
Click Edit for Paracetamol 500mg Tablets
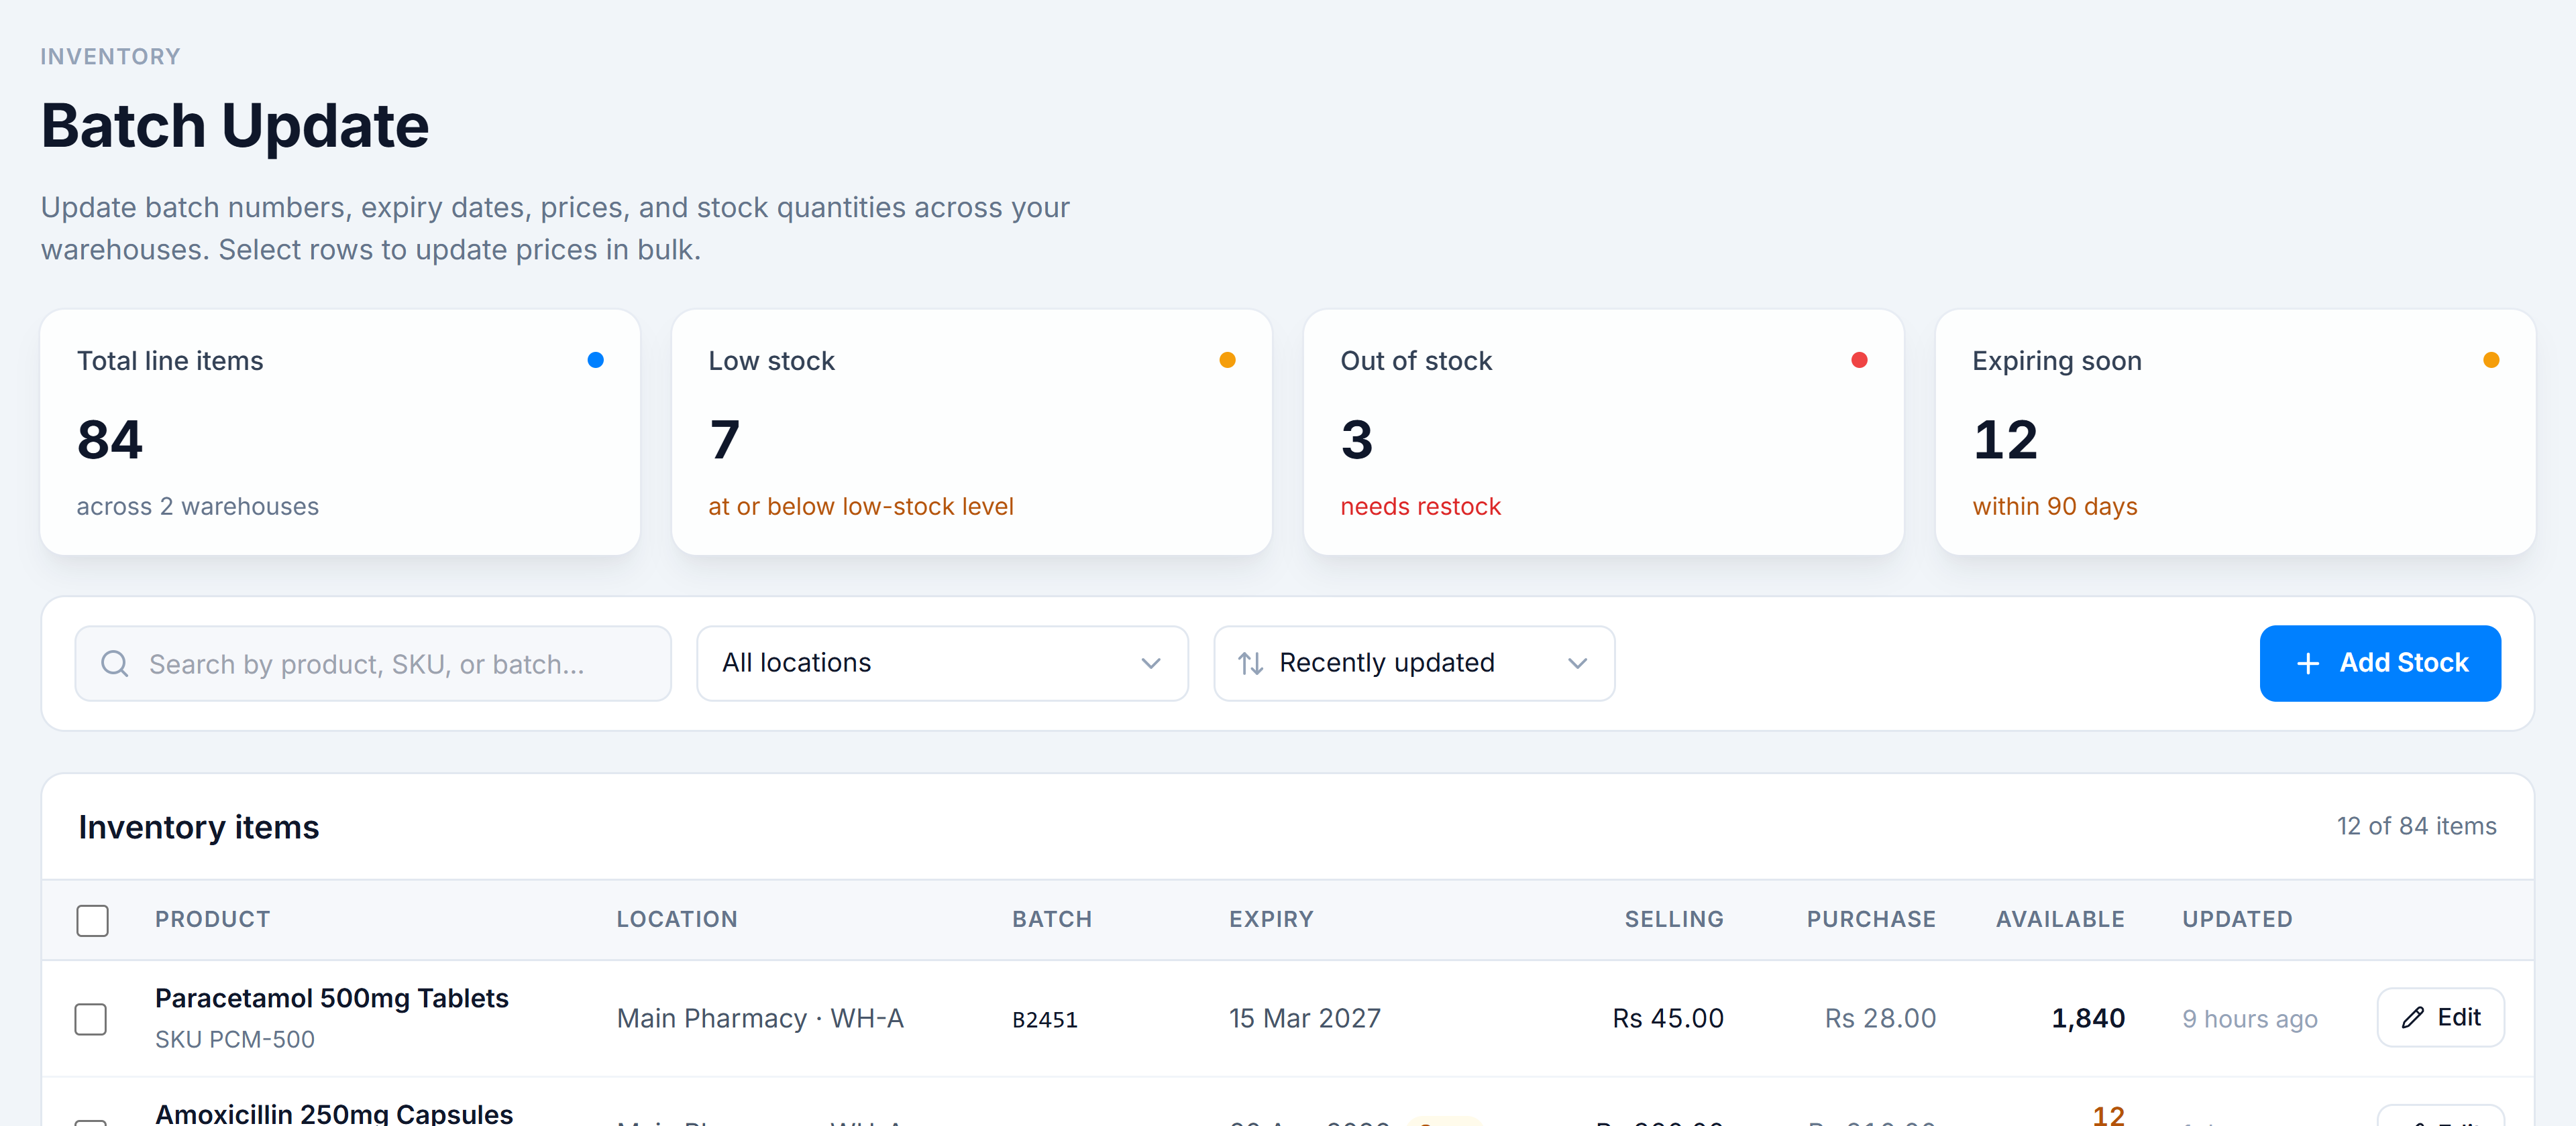(x=2440, y=1017)
